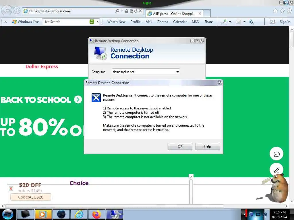Image resolution: width=294 pixels, height=220 pixels.
Task: Click the horizontal scrollbar at page bottom
Action: [x=115, y=206]
